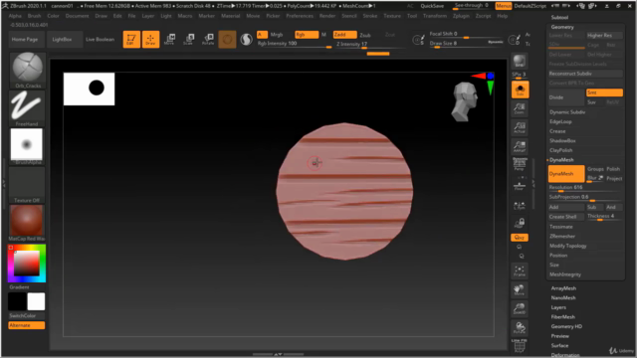The width and height of the screenshot is (637, 358).
Task: Click the BPR render button
Action: pyautogui.click(x=520, y=61)
